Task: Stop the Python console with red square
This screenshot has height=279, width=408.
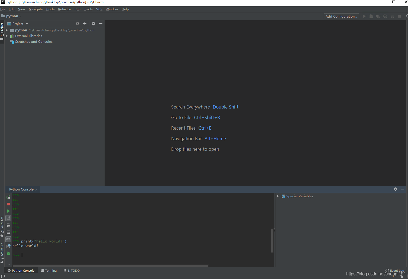Action: coord(8,204)
